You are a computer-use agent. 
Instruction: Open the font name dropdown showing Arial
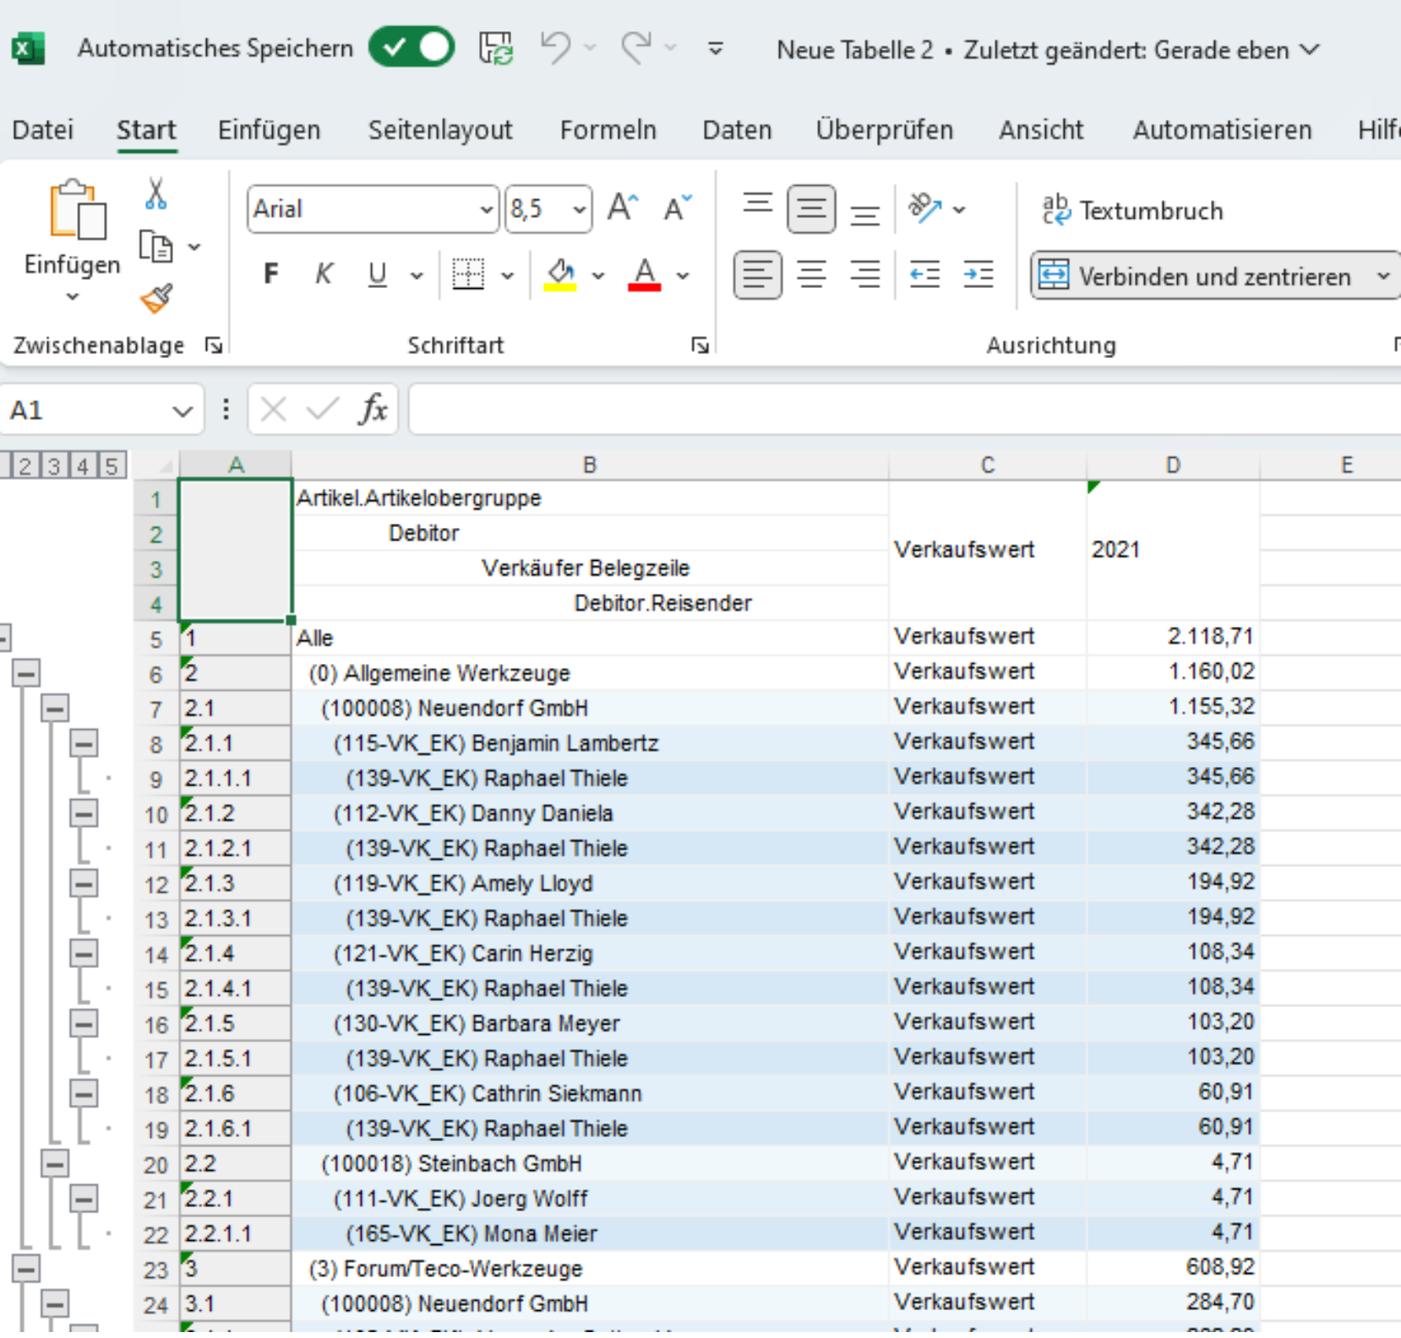tap(487, 209)
